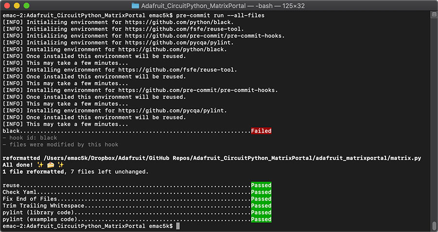Click the Passed status for pylint (library code)
The height and width of the screenshot is (232, 438).
tap(261, 213)
